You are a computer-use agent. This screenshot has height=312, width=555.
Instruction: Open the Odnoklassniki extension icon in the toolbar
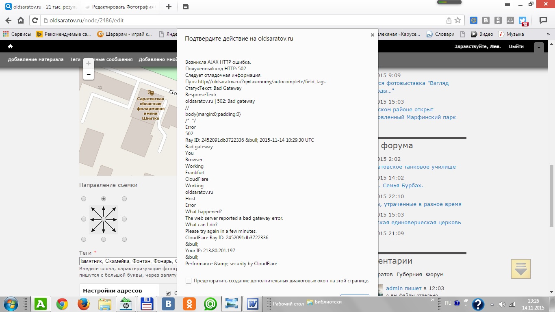point(498,20)
